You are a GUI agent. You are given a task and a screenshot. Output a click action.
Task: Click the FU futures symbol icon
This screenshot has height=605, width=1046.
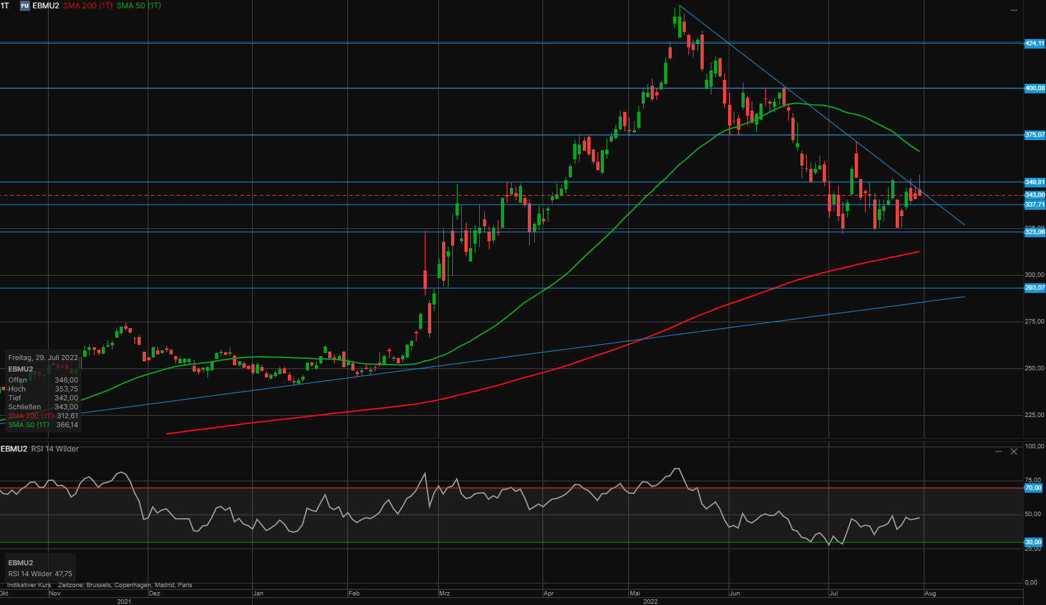tap(25, 6)
